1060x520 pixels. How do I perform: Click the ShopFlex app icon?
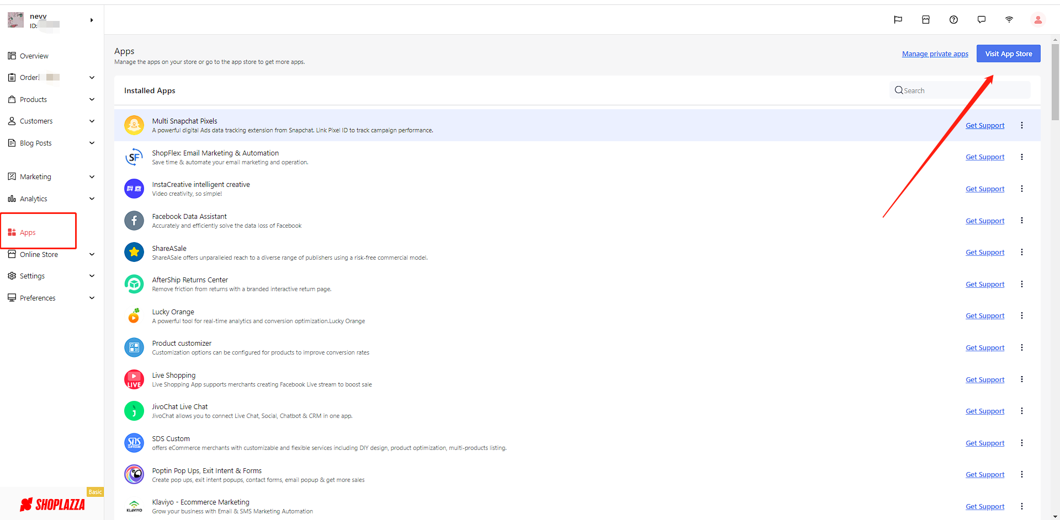pyautogui.click(x=134, y=157)
